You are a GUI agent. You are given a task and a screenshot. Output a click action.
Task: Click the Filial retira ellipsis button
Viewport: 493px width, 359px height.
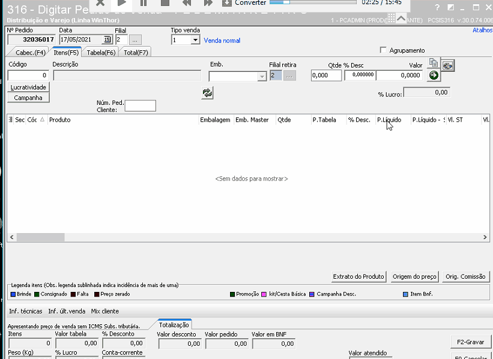tap(289, 76)
